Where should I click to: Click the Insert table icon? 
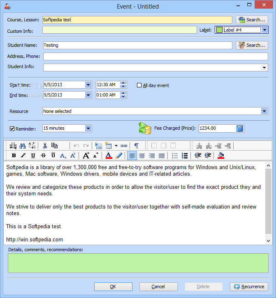[x=108, y=146]
